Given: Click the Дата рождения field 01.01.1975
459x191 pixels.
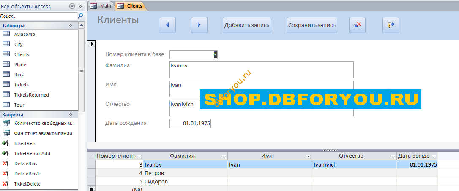Looking at the screenshot, I should point(190,124).
